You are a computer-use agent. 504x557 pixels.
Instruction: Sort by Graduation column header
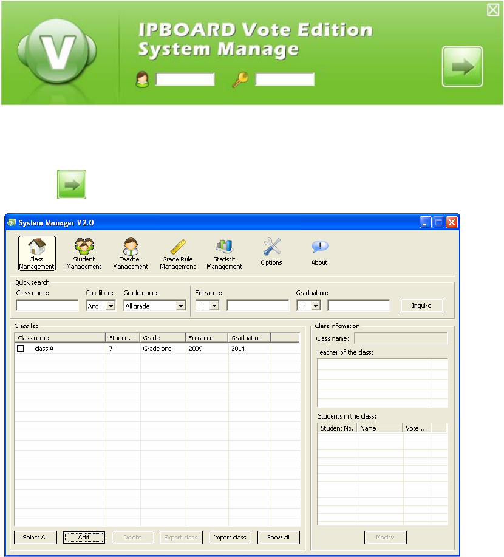pos(250,338)
